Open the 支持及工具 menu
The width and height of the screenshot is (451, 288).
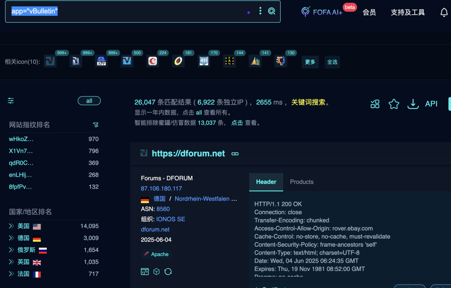[408, 13]
